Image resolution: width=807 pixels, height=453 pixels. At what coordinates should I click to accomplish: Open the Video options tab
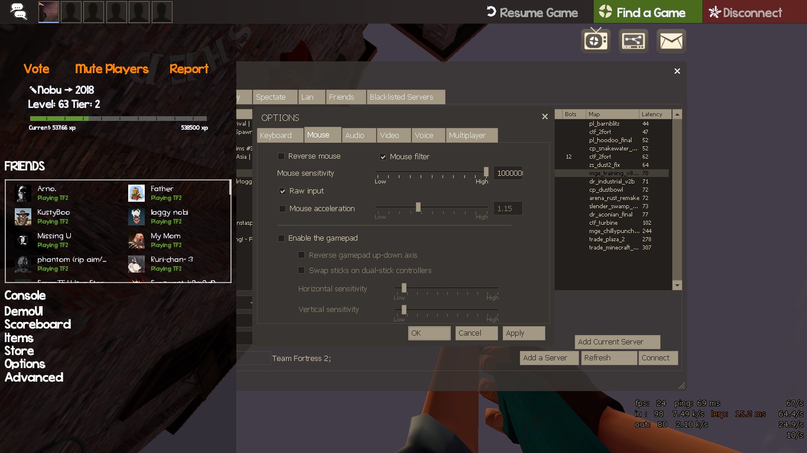coord(393,136)
